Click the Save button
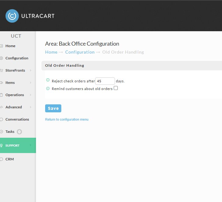 [53, 108]
